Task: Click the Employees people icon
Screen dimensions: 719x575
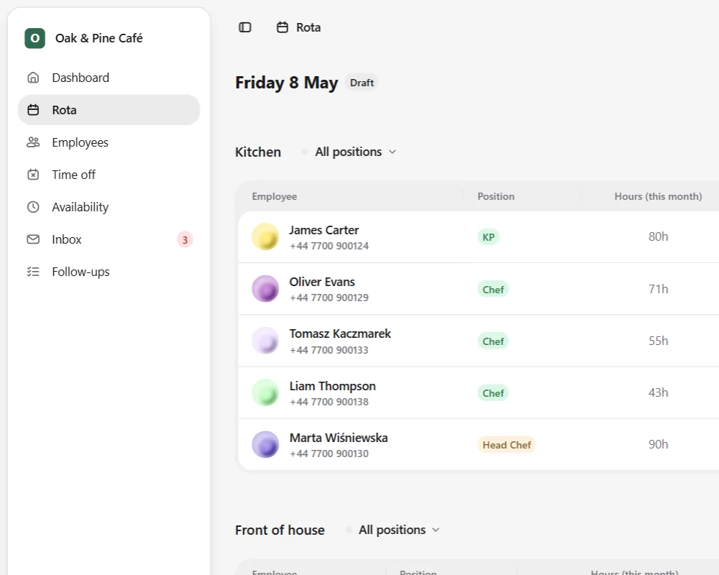Action: 33,142
